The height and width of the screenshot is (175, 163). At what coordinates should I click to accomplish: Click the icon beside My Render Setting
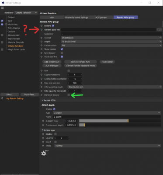(x=2, y=98)
